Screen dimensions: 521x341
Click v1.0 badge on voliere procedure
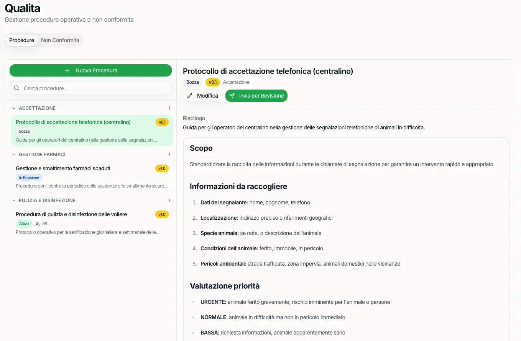(x=162, y=214)
